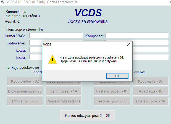The image size is (171, 124).
Task: Click OK in the VCDS warning dialog
Action: (x=117, y=76)
